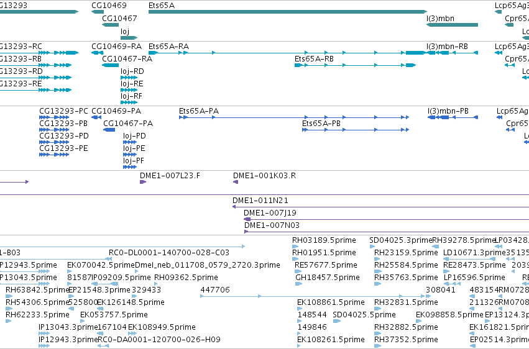Click the EK098858.5prime EST label

tap(449, 315)
